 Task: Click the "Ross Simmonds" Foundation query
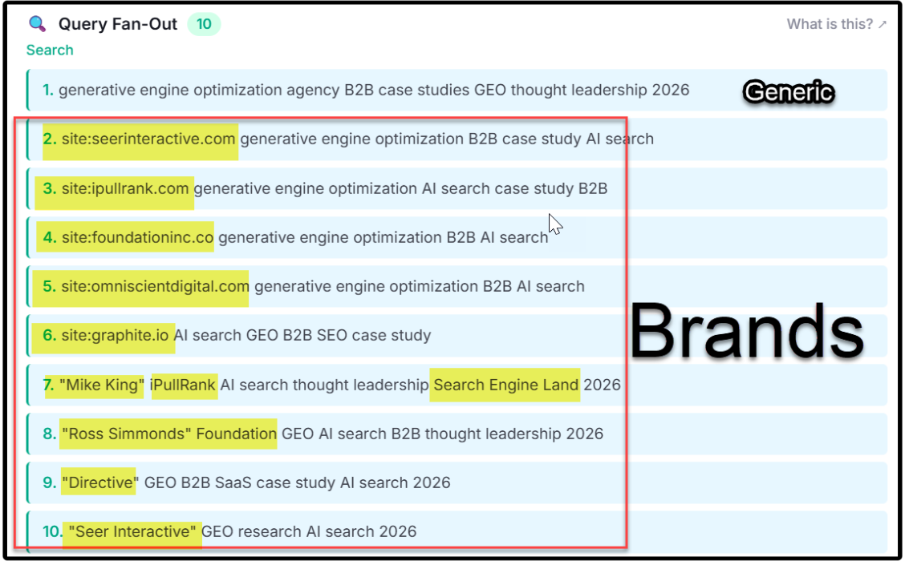click(x=457, y=434)
